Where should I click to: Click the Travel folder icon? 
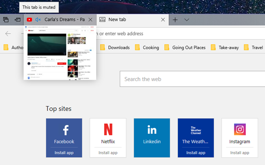pos(246,47)
